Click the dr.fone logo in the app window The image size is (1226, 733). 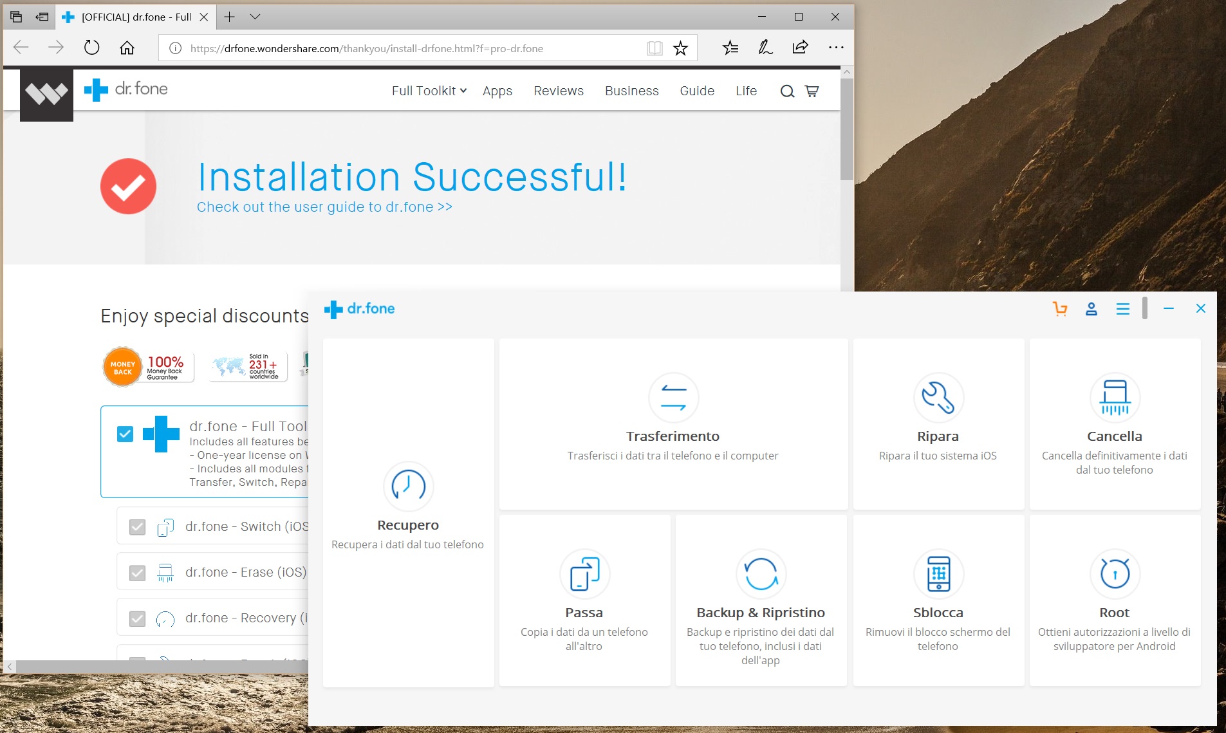coord(360,309)
